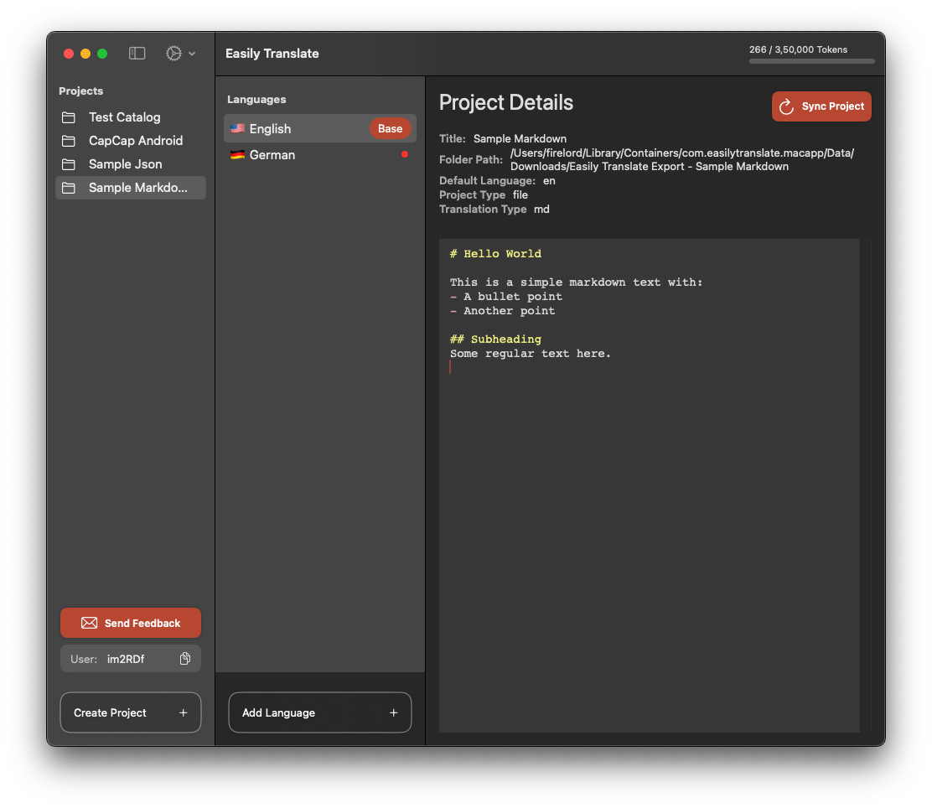Click the Project Details heading

coord(506,102)
